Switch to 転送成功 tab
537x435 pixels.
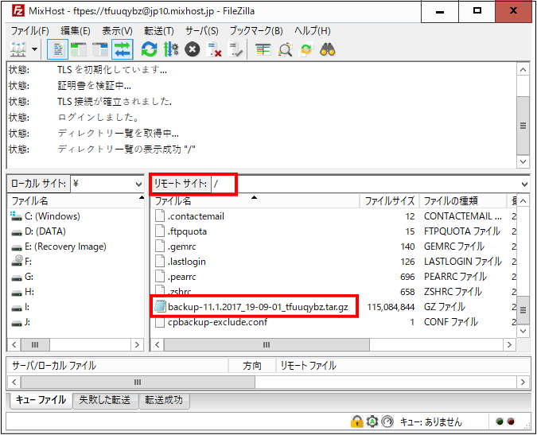click(164, 400)
